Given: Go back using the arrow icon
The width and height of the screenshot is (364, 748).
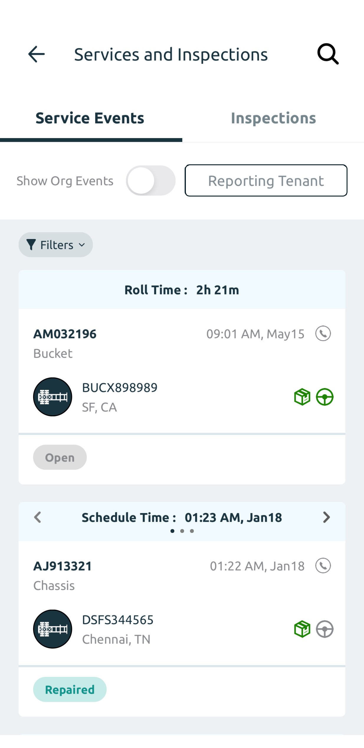Looking at the screenshot, I should coord(37,54).
